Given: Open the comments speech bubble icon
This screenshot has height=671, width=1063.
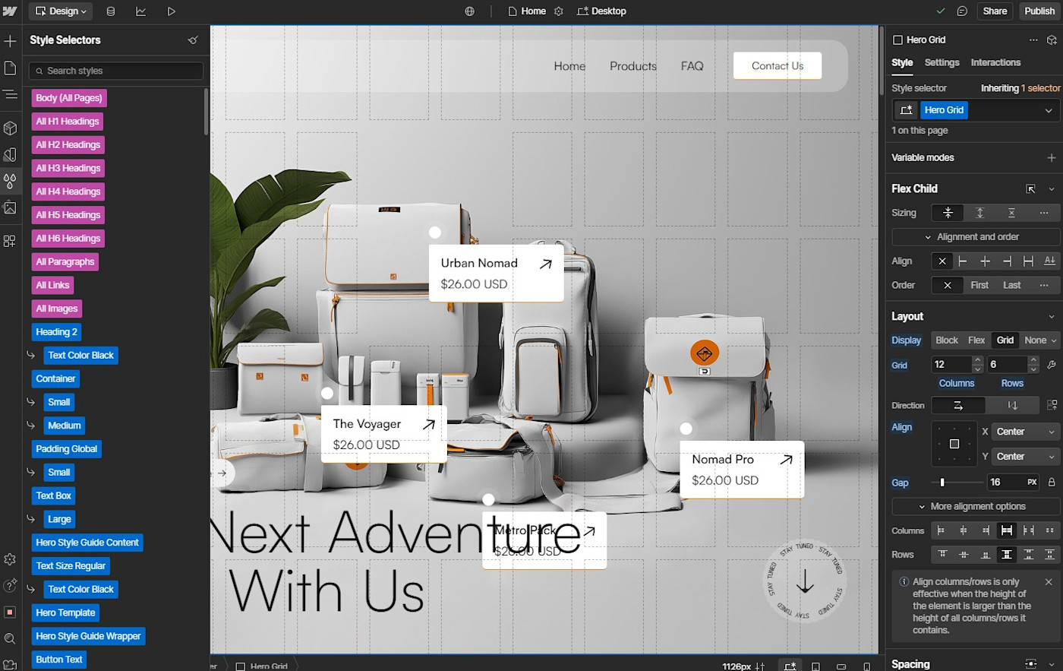Looking at the screenshot, I should [962, 11].
